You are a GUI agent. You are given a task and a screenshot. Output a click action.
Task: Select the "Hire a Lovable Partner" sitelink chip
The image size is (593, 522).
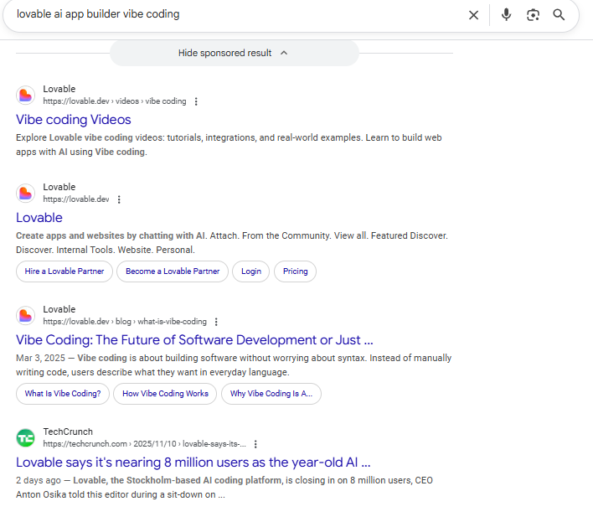coord(64,271)
